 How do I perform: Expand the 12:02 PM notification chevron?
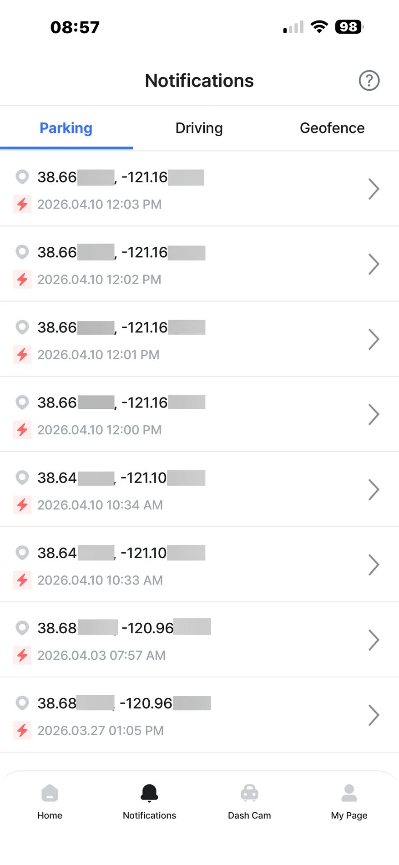[374, 264]
